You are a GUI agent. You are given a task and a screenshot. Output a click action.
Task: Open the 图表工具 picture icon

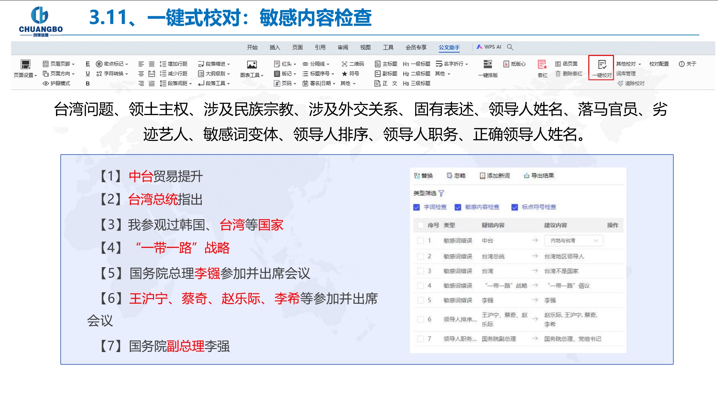(x=252, y=65)
